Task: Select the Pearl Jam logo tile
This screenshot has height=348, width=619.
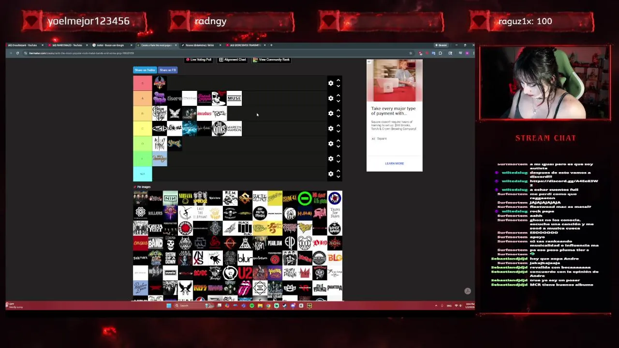Action: 275,243
